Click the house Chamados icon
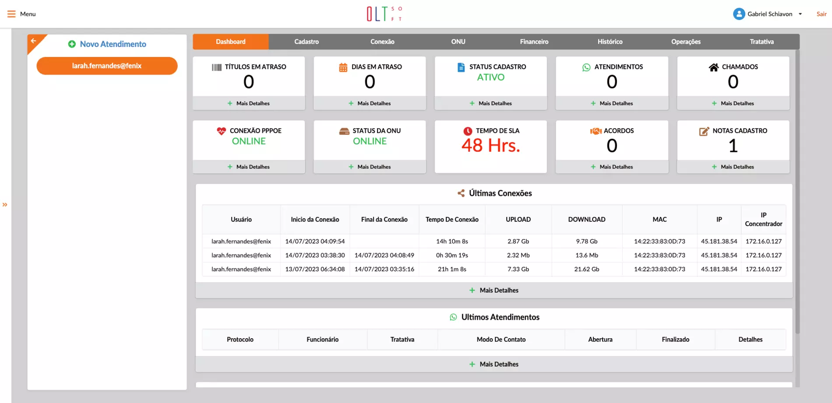 tap(714, 67)
